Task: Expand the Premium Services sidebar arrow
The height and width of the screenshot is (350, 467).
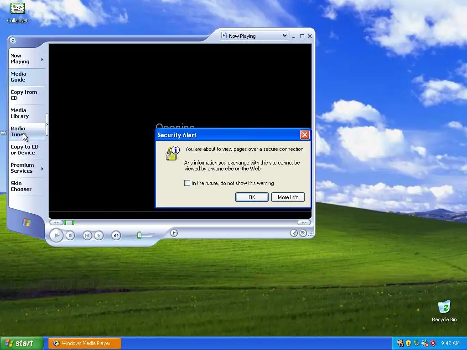Action: point(42,169)
